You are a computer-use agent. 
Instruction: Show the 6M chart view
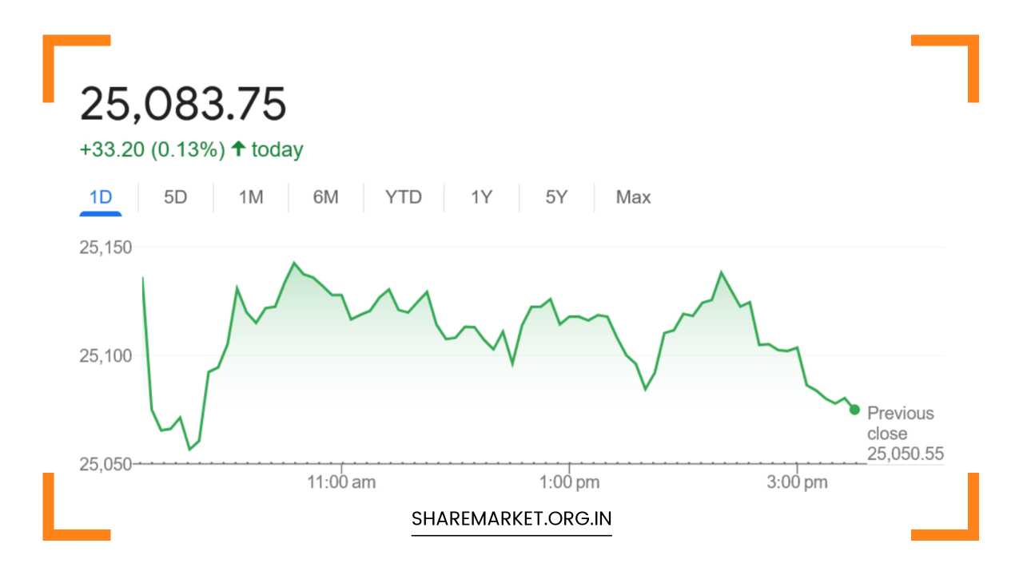point(325,197)
